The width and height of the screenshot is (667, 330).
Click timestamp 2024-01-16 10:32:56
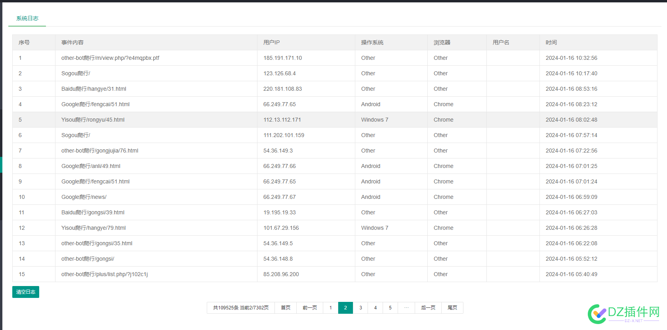tap(572, 58)
